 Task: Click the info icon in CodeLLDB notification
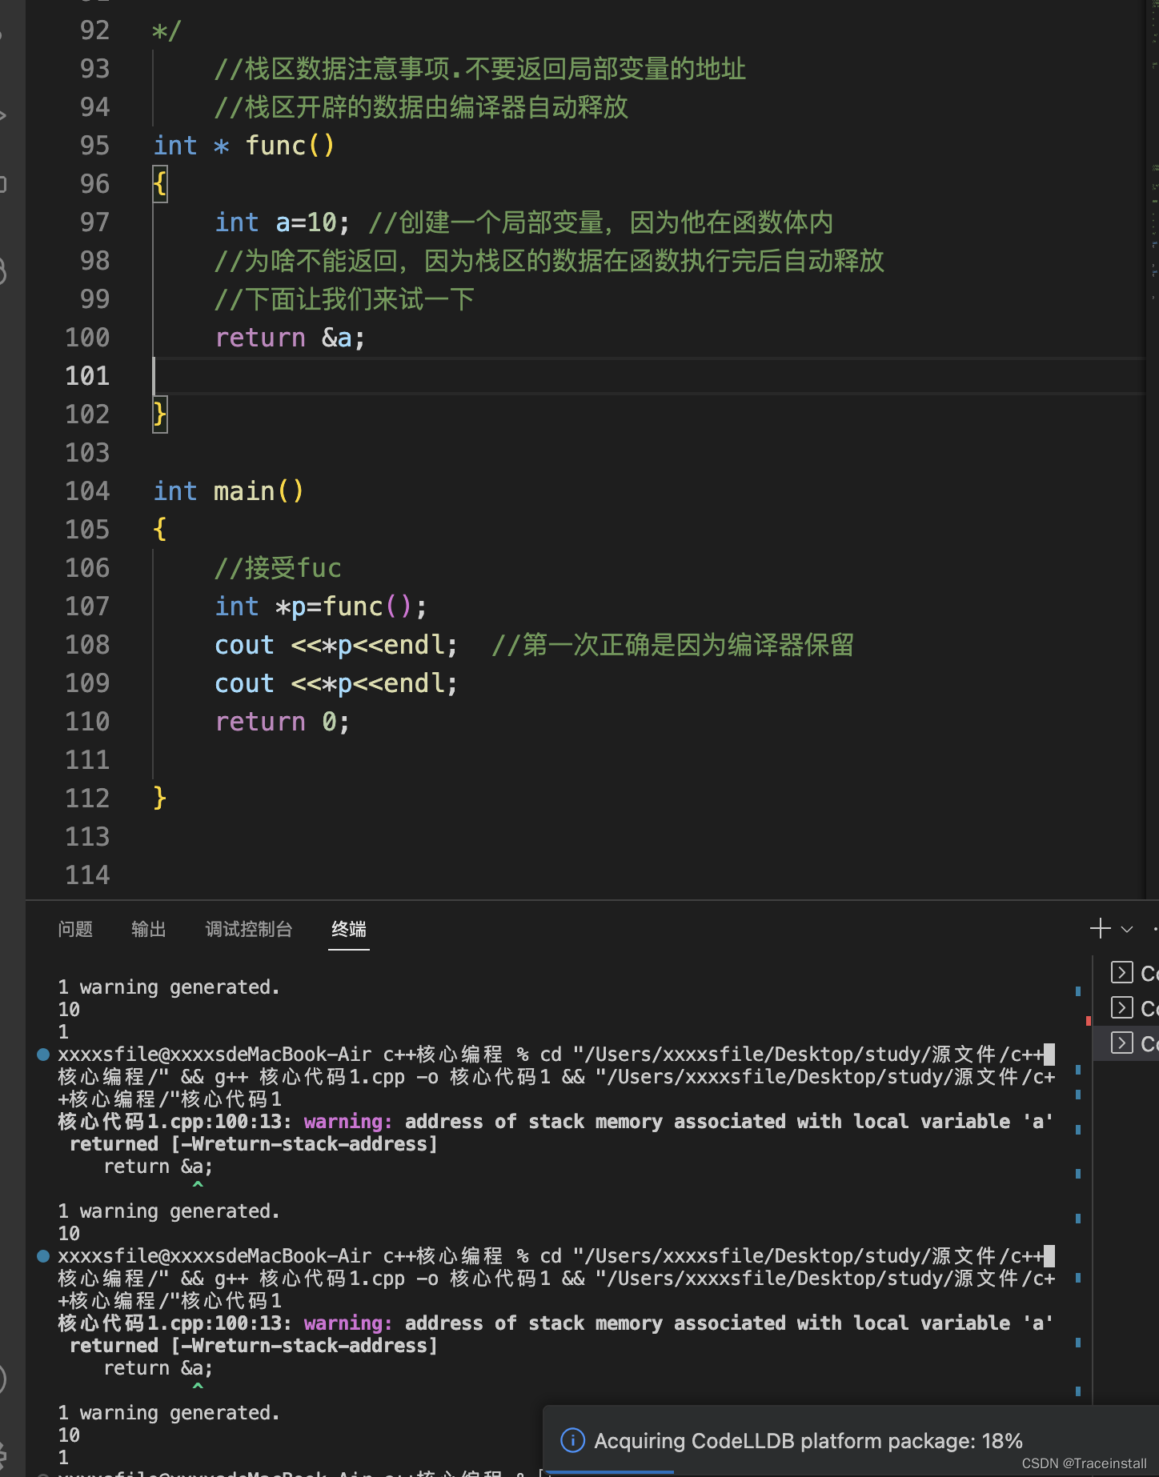(572, 1440)
